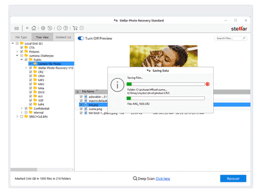Stop saving with the red stop icon
This screenshot has height=195, width=260.
point(207,84)
